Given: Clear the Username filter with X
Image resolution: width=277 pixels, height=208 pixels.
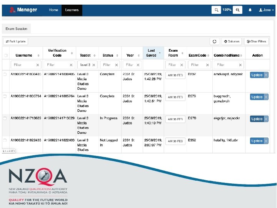Looking at the screenshot, I should coord(38,65).
